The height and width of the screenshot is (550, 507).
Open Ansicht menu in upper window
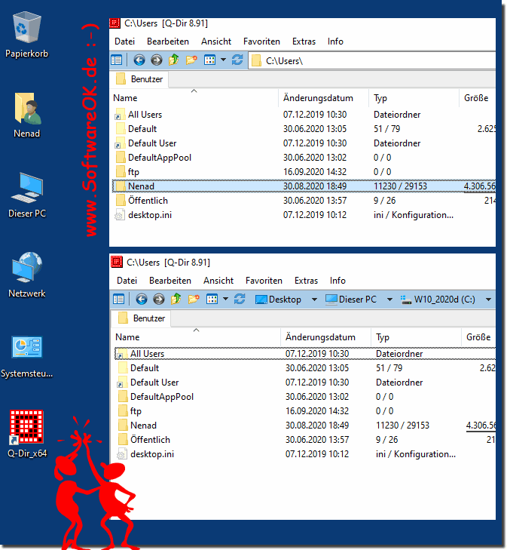216,41
